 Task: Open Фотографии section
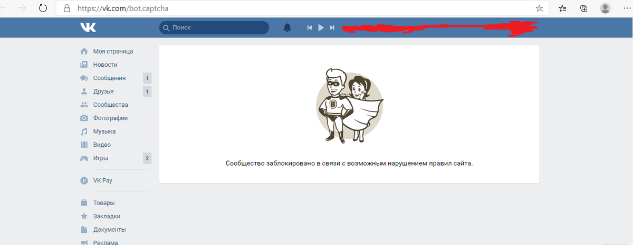point(110,118)
